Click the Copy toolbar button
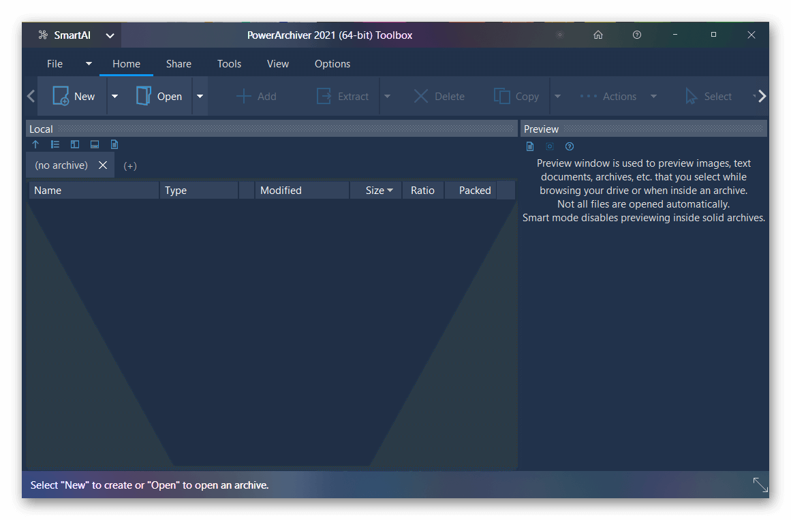791x520 pixels. [x=516, y=96]
